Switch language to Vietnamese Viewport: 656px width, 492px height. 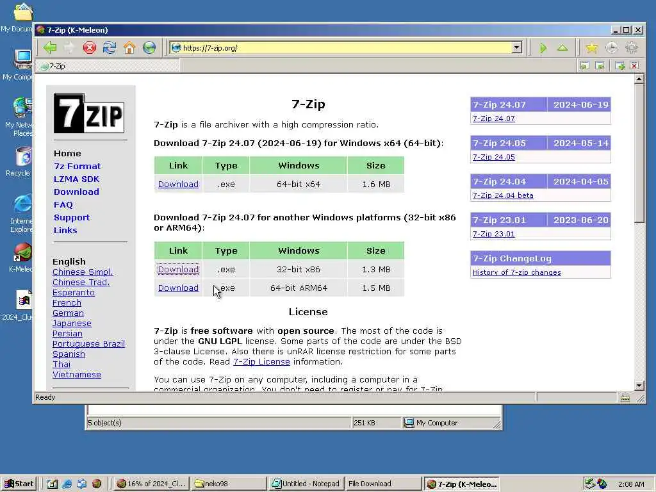[77, 374]
